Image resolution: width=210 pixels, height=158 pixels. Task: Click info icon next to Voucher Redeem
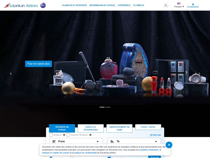[91, 135]
